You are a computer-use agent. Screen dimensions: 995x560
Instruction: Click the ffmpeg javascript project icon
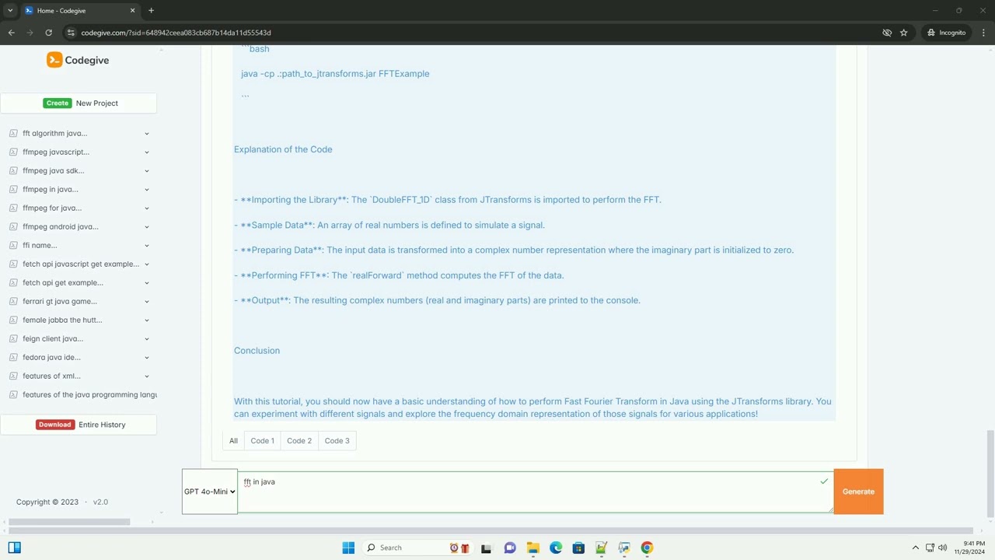click(x=13, y=152)
